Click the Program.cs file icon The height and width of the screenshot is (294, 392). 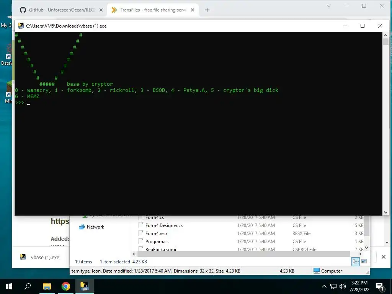click(x=141, y=242)
